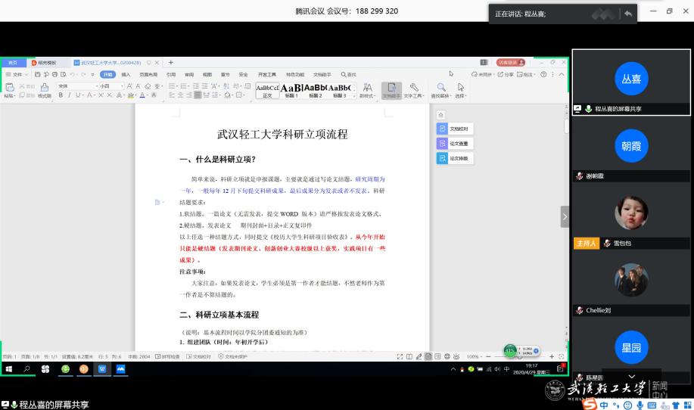This screenshot has height=410, width=694.
Task: Open the 文件 file menu
Action: click(17, 74)
